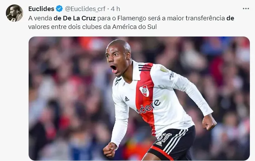
Task: Click the bold "de" ending the first line
Action: pyautogui.click(x=230, y=18)
